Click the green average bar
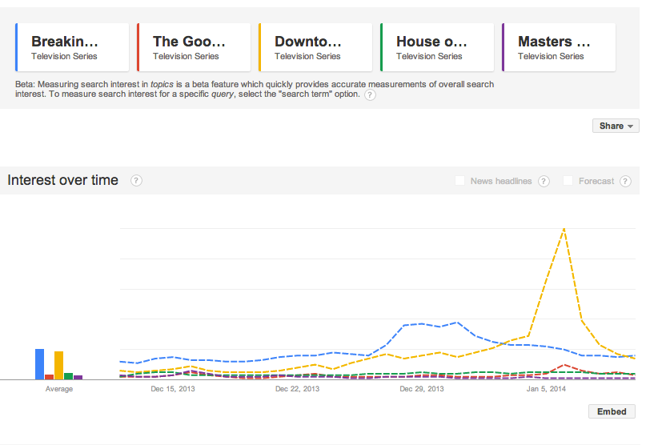 click(68, 376)
